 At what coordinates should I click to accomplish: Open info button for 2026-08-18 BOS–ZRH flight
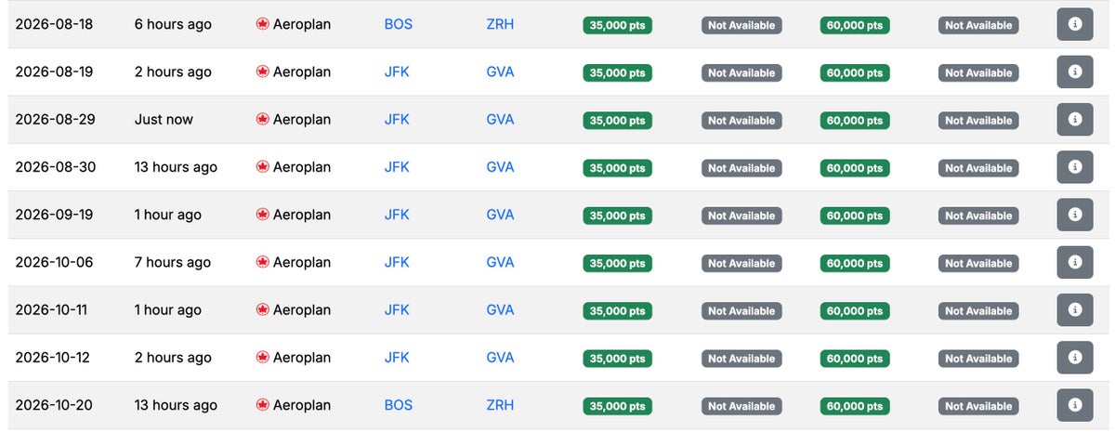pyautogui.click(x=1075, y=24)
